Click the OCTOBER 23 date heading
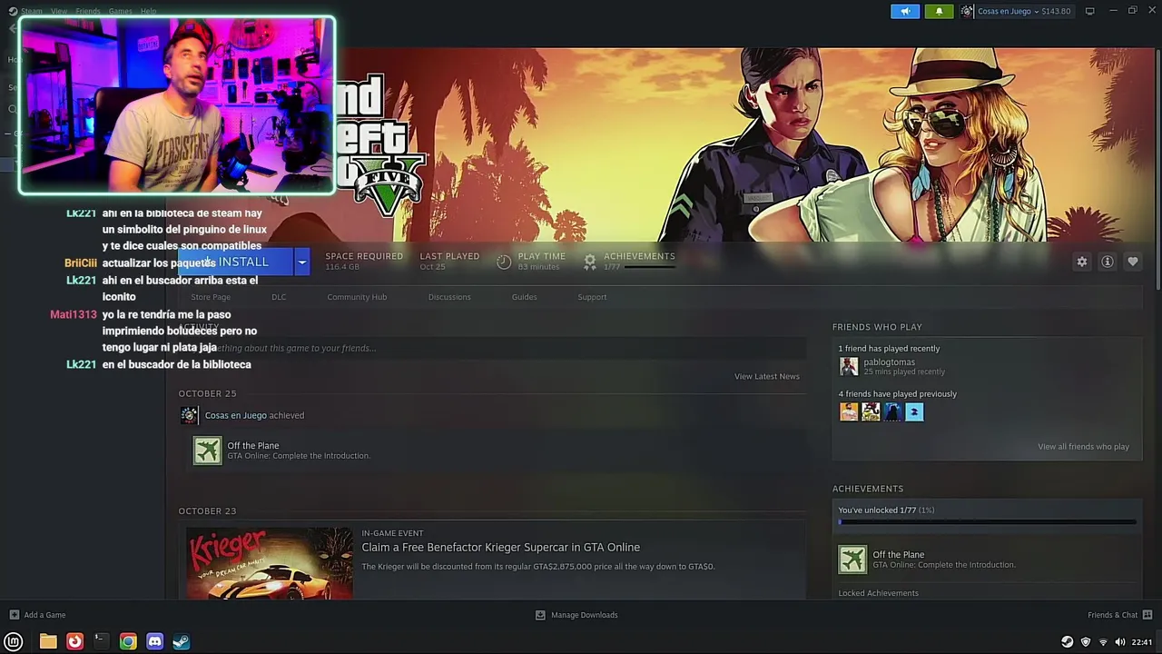The width and height of the screenshot is (1162, 654). pos(207,510)
